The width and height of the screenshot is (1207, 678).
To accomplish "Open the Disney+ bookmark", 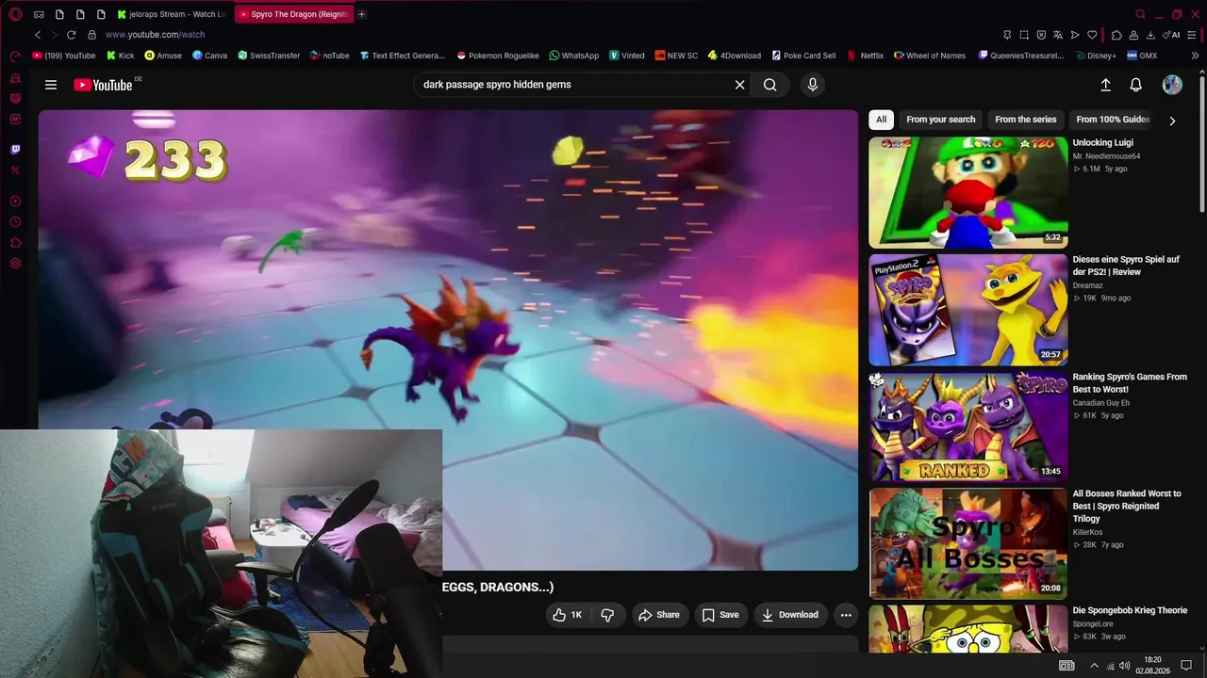I will pyautogui.click(x=1094, y=56).
